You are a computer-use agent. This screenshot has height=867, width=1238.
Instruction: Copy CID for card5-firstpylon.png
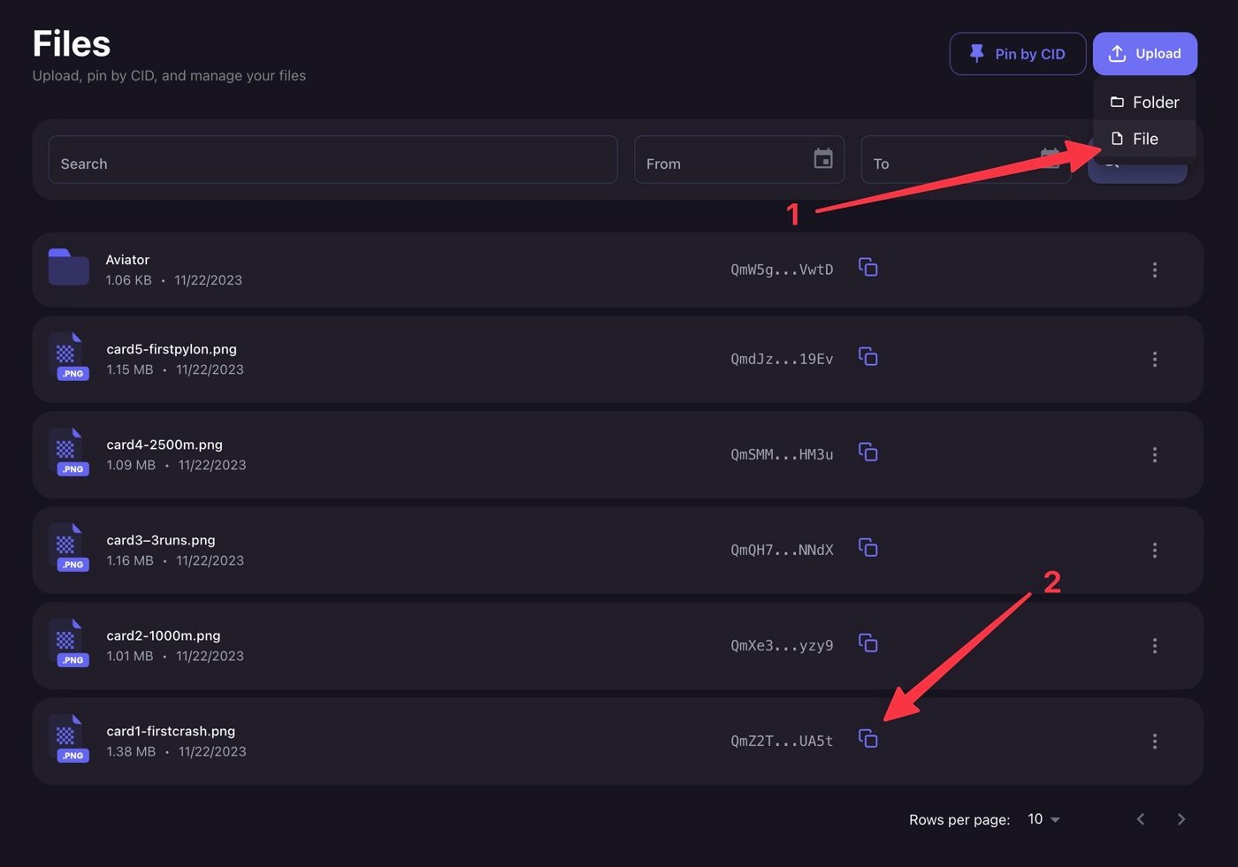(868, 356)
